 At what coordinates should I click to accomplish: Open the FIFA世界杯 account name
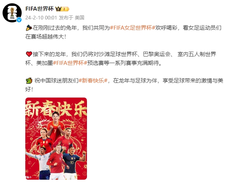40,9
